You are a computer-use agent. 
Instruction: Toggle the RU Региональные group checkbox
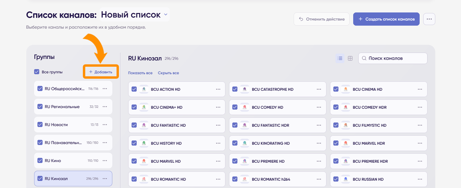(40, 107)
